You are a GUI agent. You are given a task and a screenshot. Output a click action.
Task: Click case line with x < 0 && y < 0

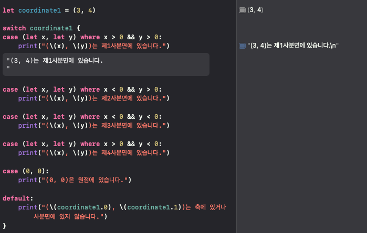click(x=82, y=116)
